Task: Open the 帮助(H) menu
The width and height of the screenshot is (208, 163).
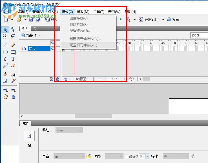Action: (x=130, y=12)
